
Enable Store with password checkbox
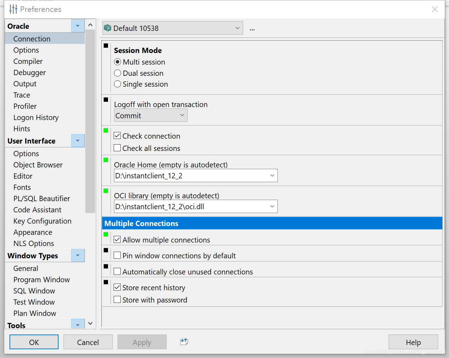click(x=118, y=300)
